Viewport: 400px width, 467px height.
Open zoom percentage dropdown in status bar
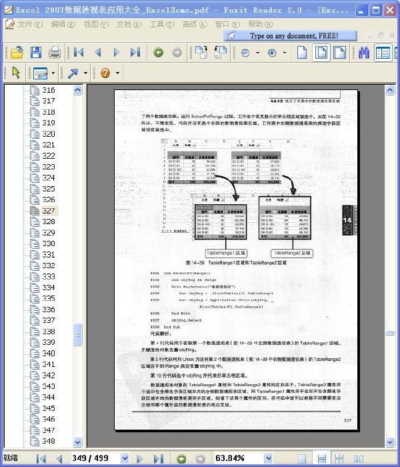click(269, 458)
